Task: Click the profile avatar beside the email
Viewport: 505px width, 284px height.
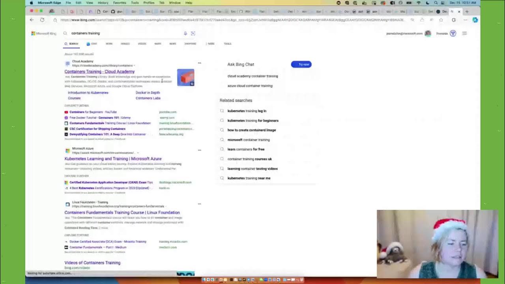Action: (x=428, y=34)
